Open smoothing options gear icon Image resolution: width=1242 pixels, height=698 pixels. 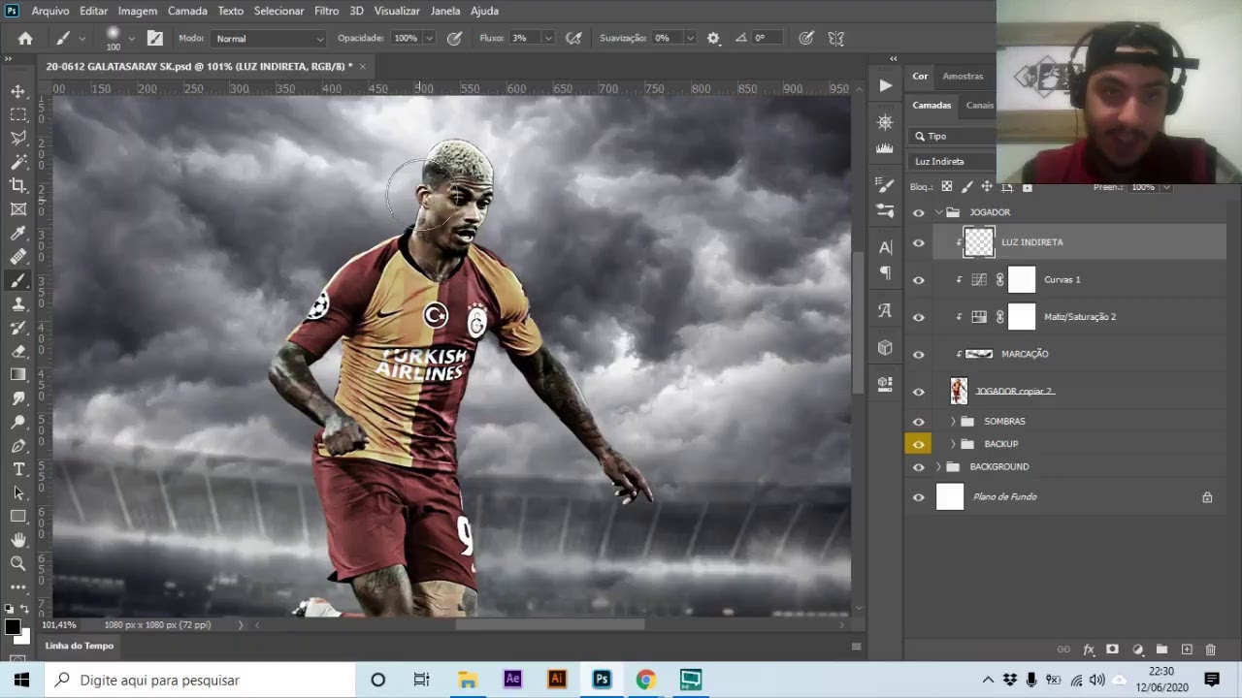click(x=714, y=38)
